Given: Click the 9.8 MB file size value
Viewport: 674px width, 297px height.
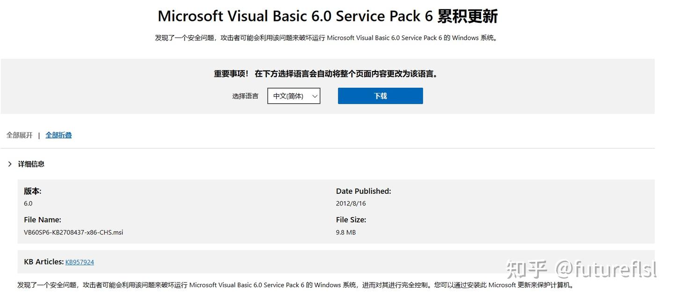Looking at the screenshot, I should tap(346, 232).
